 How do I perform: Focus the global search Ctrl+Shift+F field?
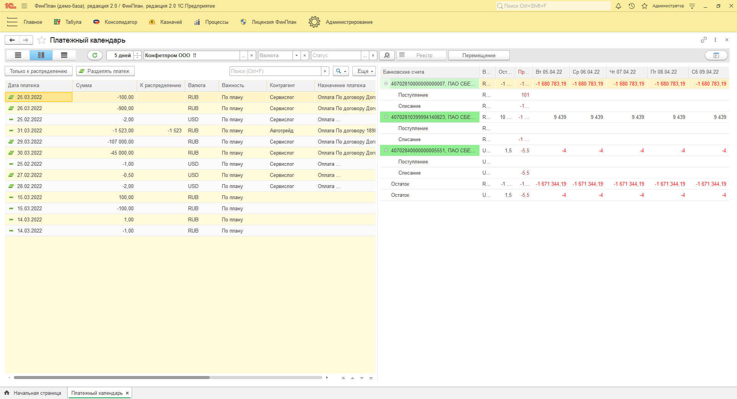point(553,6)
